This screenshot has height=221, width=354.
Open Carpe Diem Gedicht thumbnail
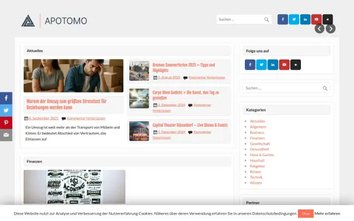[x=139, y=98]
